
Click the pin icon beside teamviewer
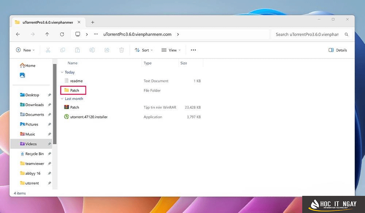(49, 163)
